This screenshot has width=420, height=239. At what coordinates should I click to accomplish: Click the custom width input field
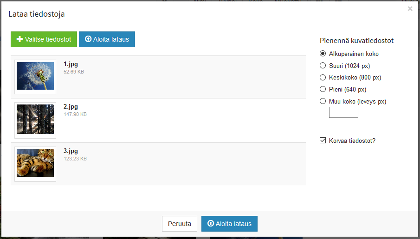point(343,112)
